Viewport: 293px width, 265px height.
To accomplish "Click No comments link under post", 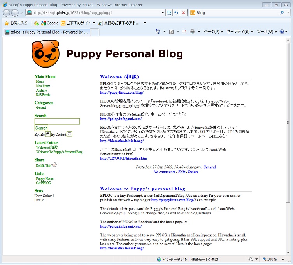I will pyautogui.click(x=164, y=172).
